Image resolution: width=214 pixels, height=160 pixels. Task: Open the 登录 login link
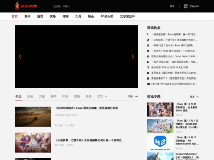(x=172, y=6)
